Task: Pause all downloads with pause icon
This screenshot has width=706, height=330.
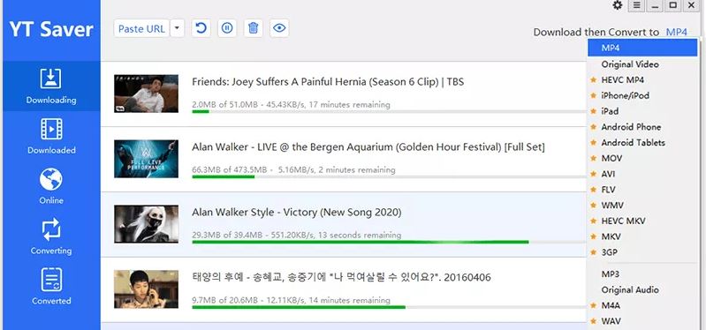Action: 227,28
